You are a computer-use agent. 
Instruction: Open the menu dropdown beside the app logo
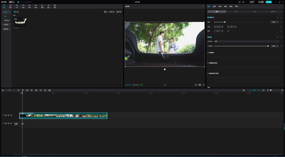point(12,2)
